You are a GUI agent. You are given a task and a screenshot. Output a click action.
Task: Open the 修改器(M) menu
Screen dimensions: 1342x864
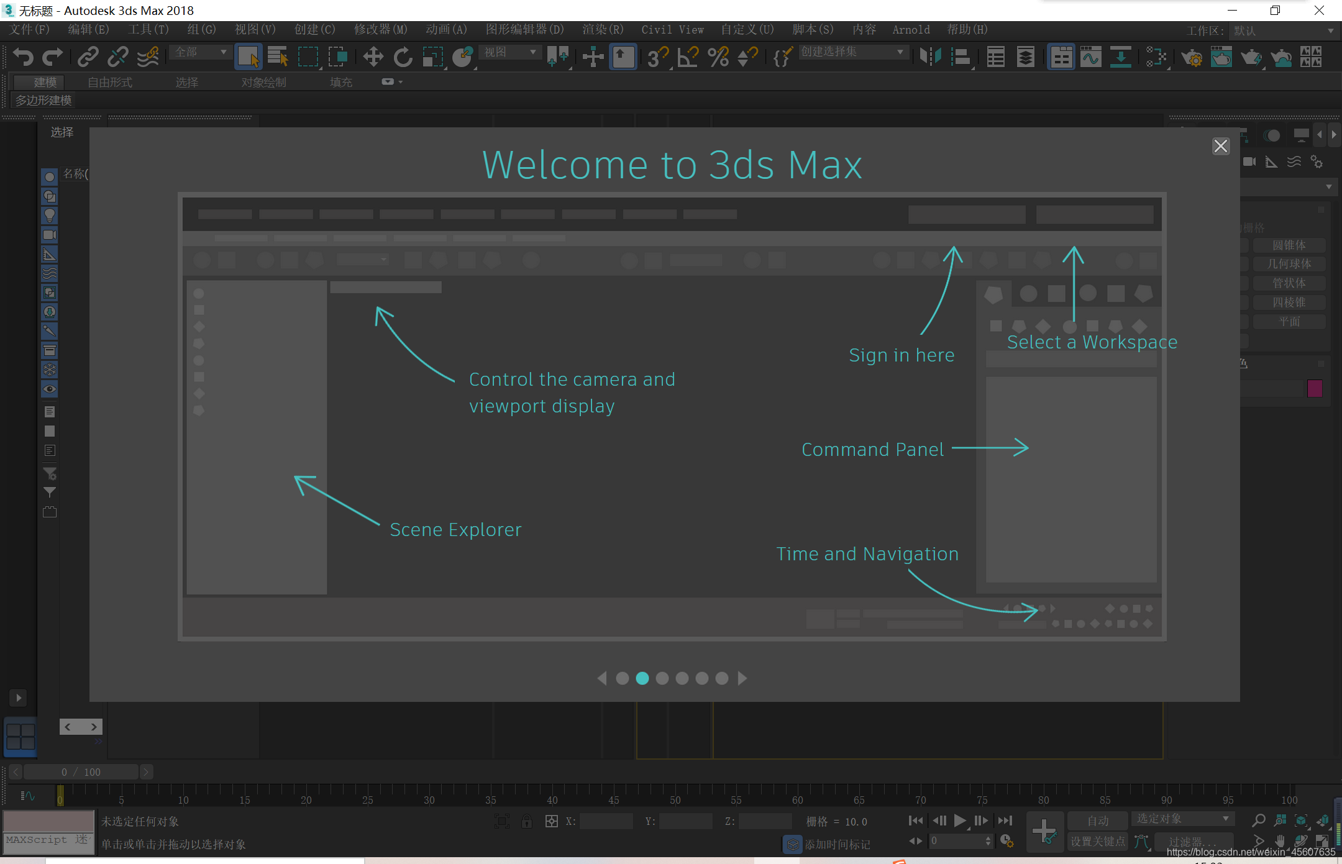click(380, 30)
